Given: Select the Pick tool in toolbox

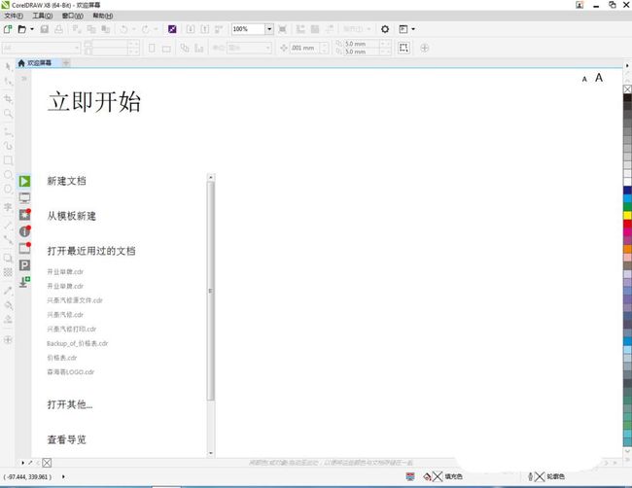Looking at the screenshot, I should [8, 66].
